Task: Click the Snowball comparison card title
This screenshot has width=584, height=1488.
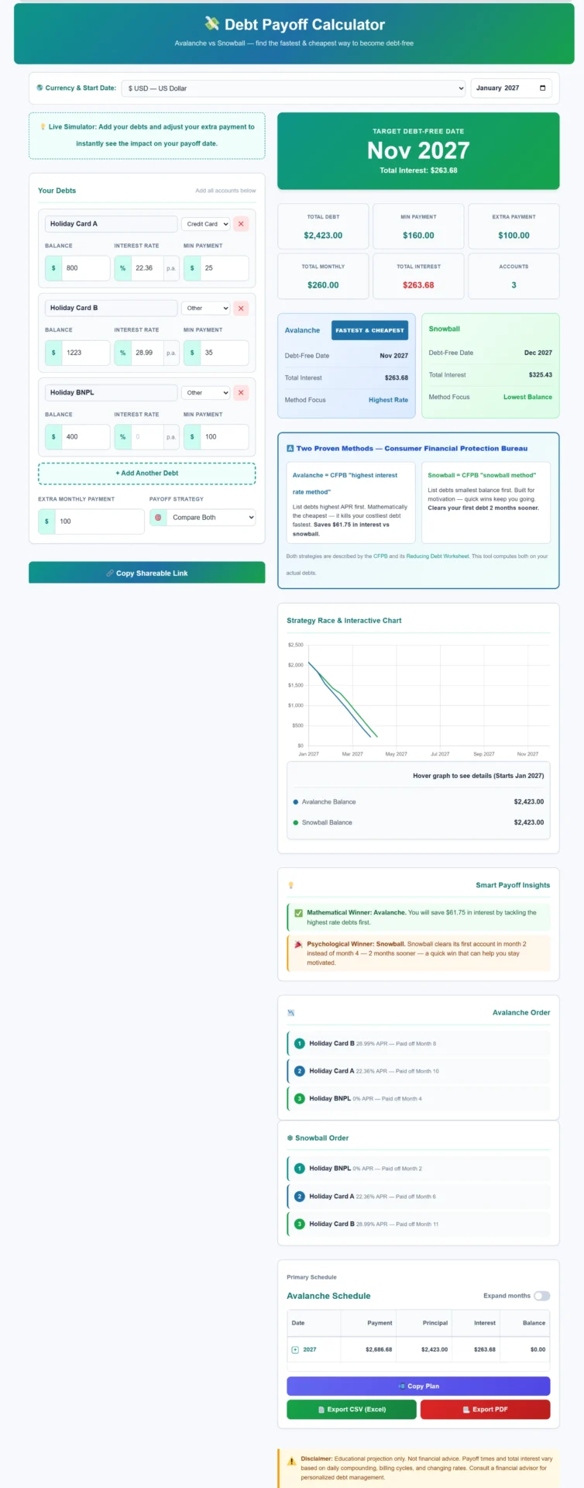Action: [x=445, y=329]
